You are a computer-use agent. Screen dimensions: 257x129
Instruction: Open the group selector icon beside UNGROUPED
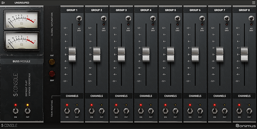(3, 3)
